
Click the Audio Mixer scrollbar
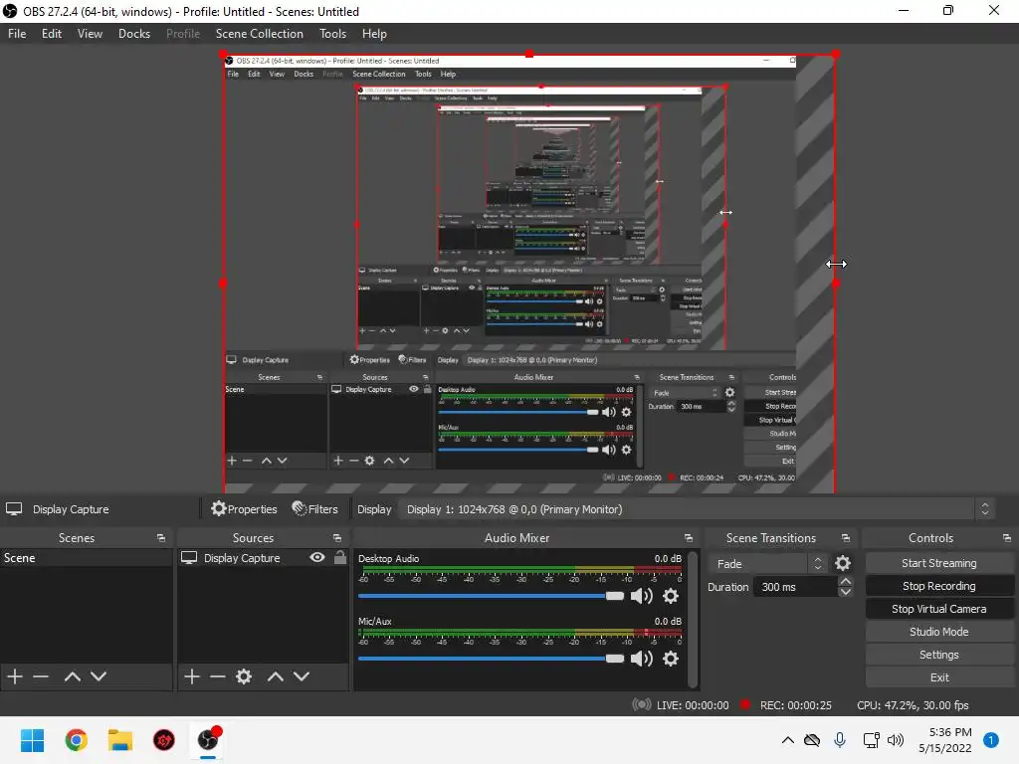pos(693,619)
